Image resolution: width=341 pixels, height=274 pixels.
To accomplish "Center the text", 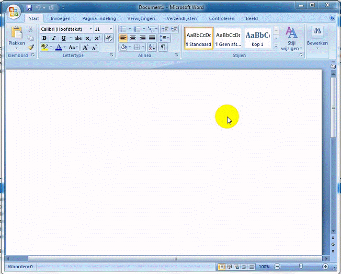I will pos(133,38).
